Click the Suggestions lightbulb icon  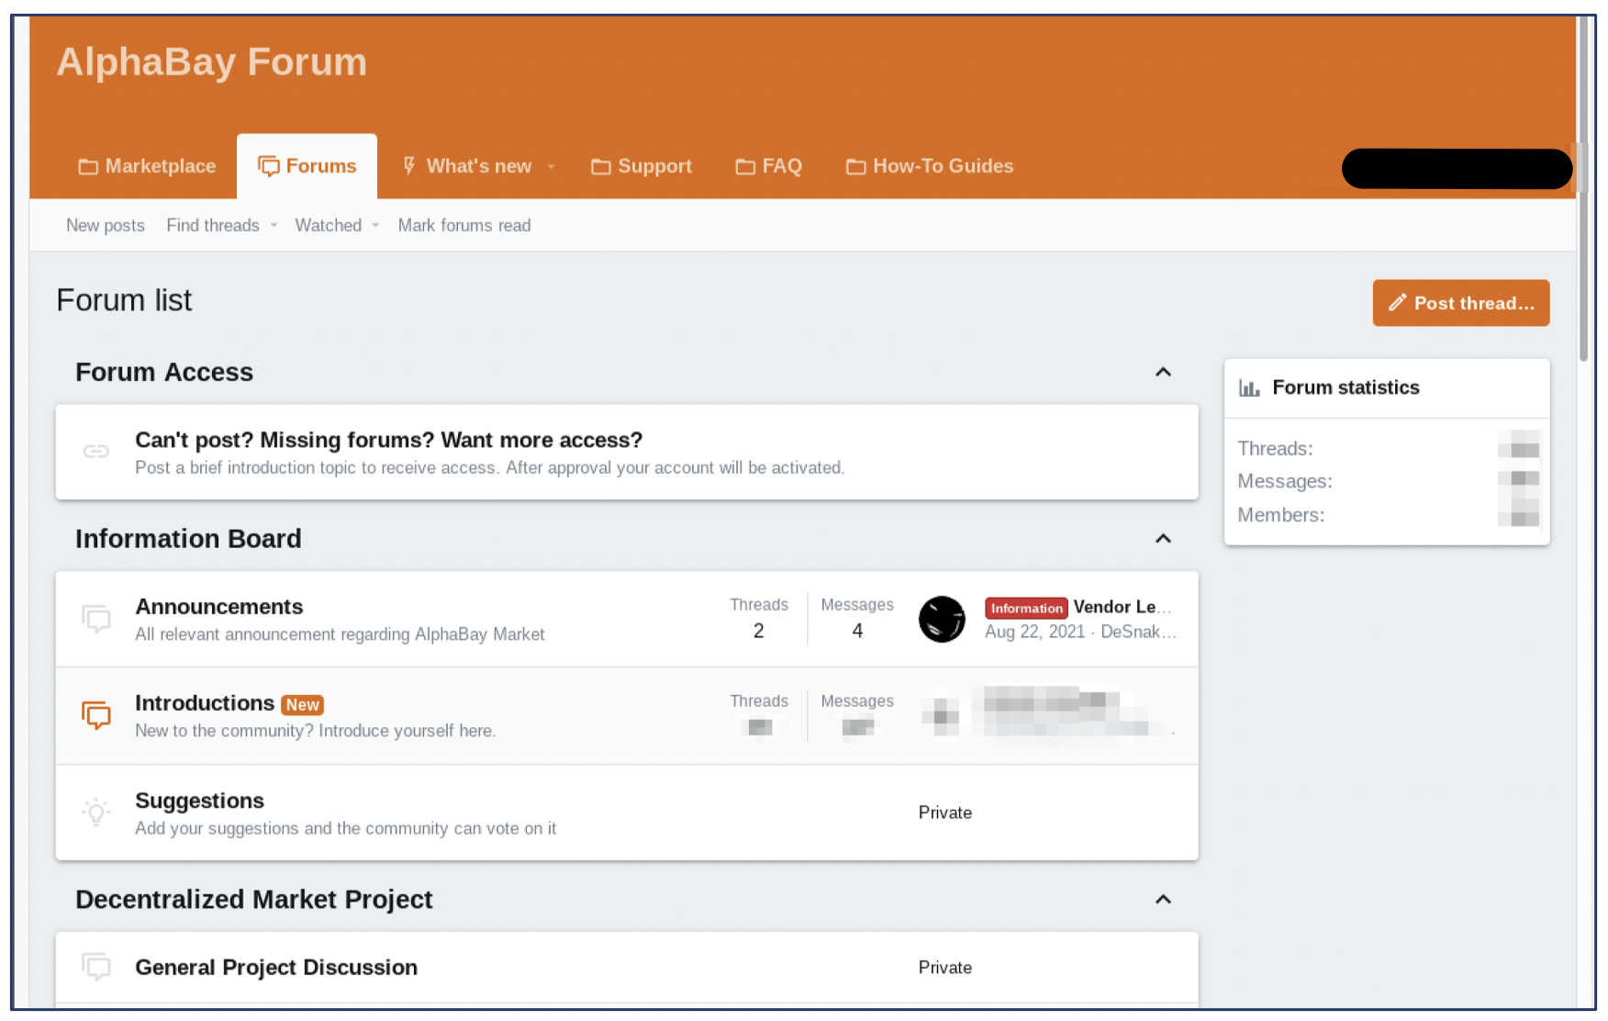click(x=96, y=812)
